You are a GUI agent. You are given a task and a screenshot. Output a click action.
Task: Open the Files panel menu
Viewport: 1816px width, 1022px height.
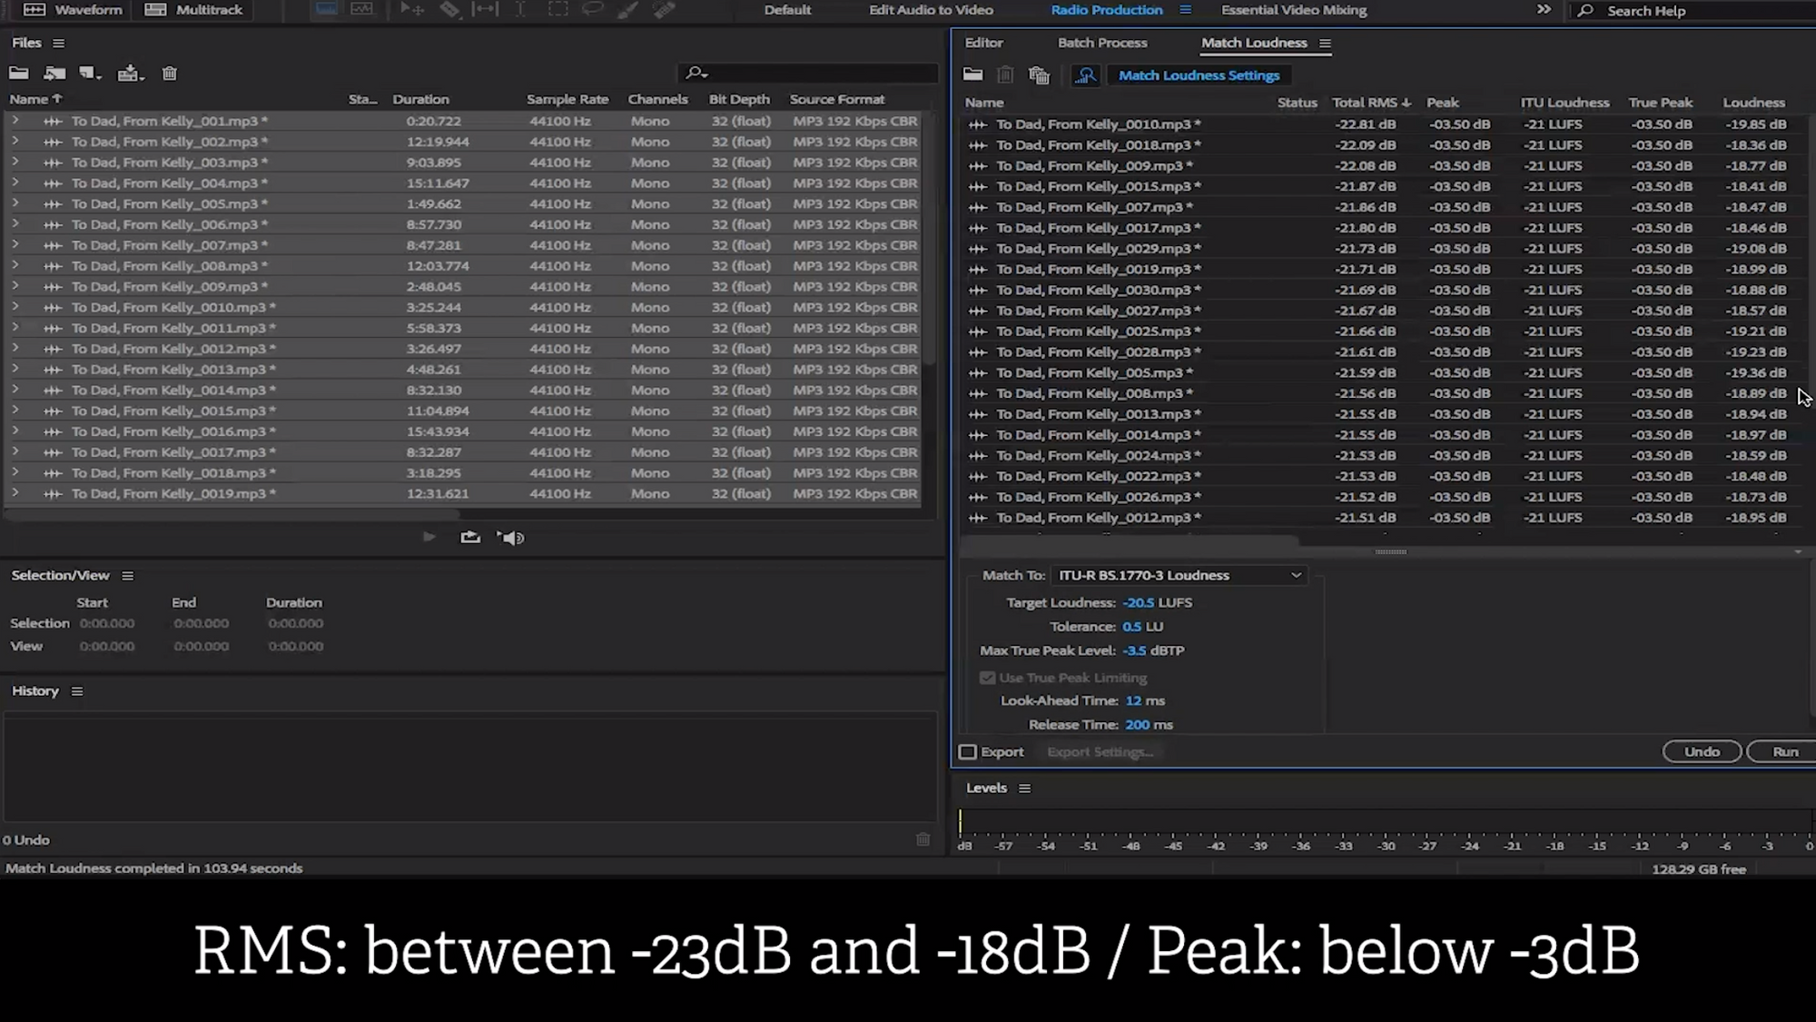[59, 43]
